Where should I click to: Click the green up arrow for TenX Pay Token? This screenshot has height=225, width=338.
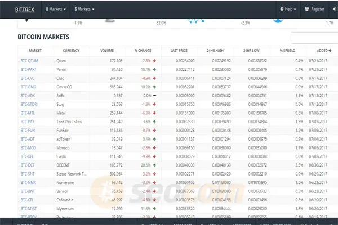point(154,121)
